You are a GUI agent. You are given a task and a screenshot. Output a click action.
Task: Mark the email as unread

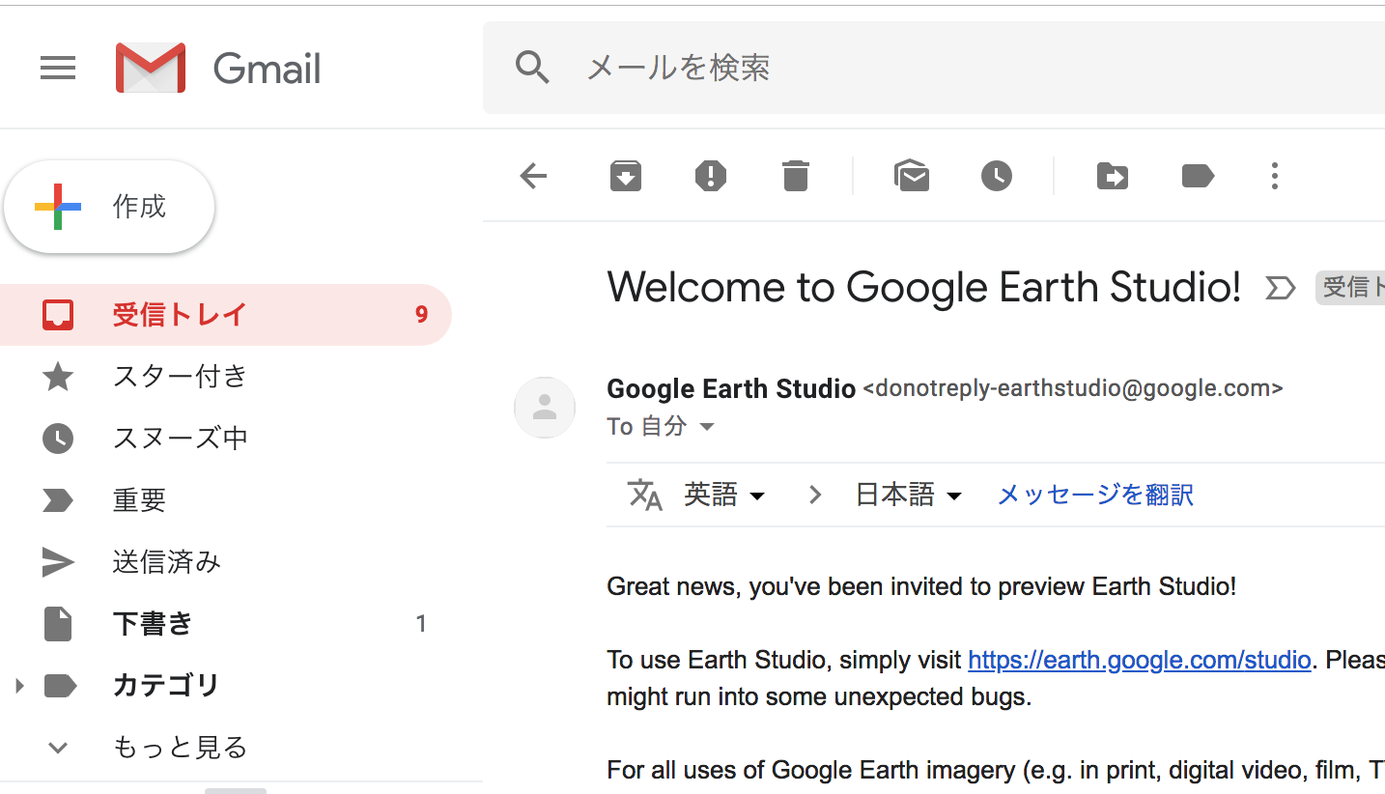[912, 176]
